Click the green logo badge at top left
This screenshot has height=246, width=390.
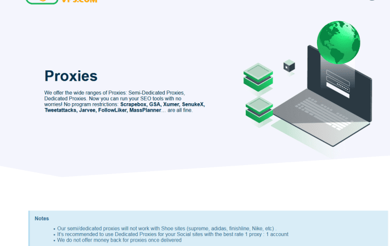(42, 2)
